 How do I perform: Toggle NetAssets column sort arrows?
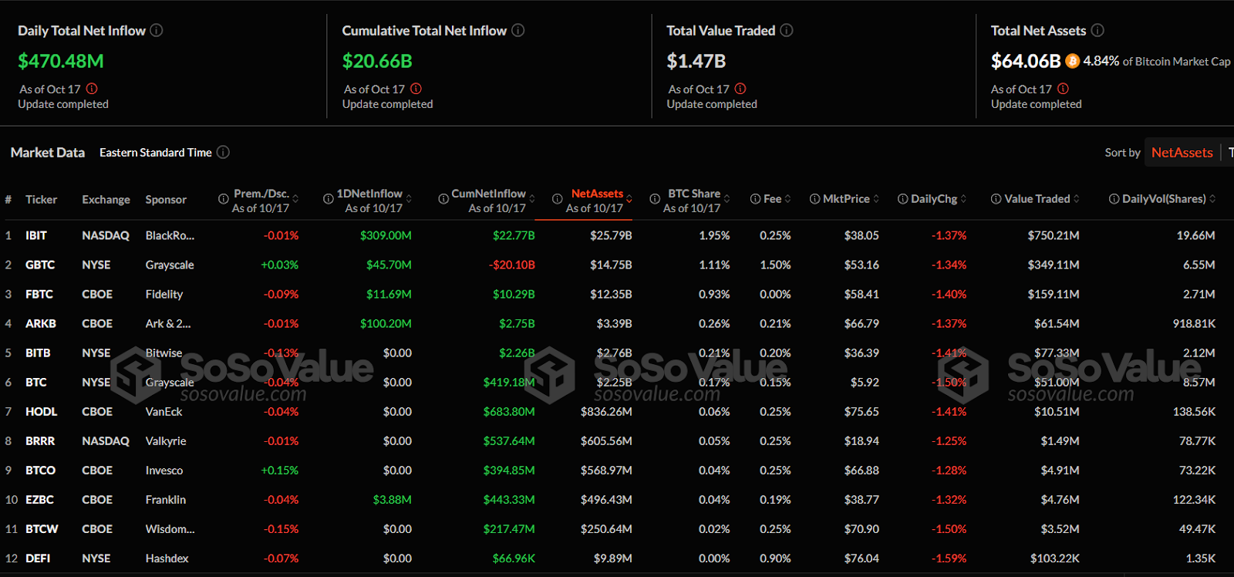click(629, 199)
